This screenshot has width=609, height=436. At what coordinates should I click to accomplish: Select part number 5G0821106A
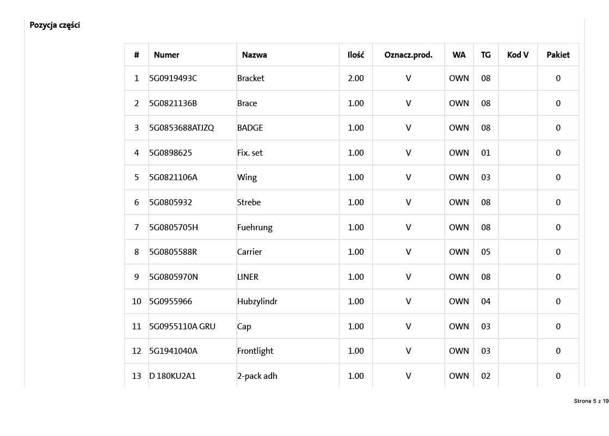(x=173, y=177)
